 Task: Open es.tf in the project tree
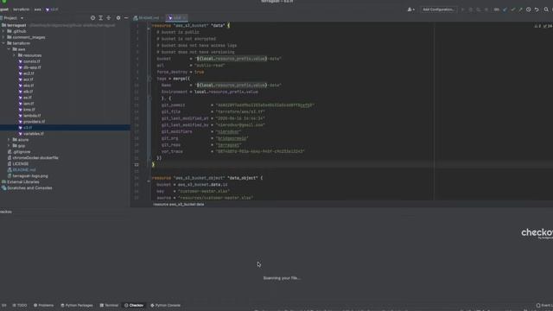coord(28,98)
